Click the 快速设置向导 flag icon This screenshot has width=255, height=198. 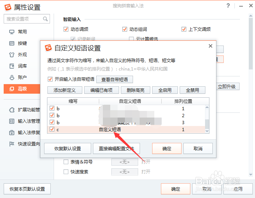click(x=12, y=144)
